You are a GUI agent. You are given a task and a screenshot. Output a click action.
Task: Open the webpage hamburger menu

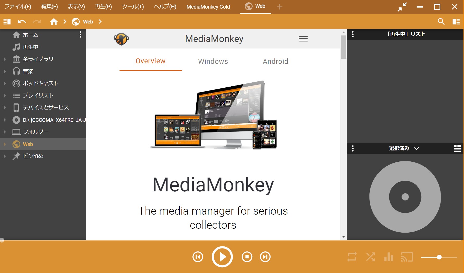(303, 39)
